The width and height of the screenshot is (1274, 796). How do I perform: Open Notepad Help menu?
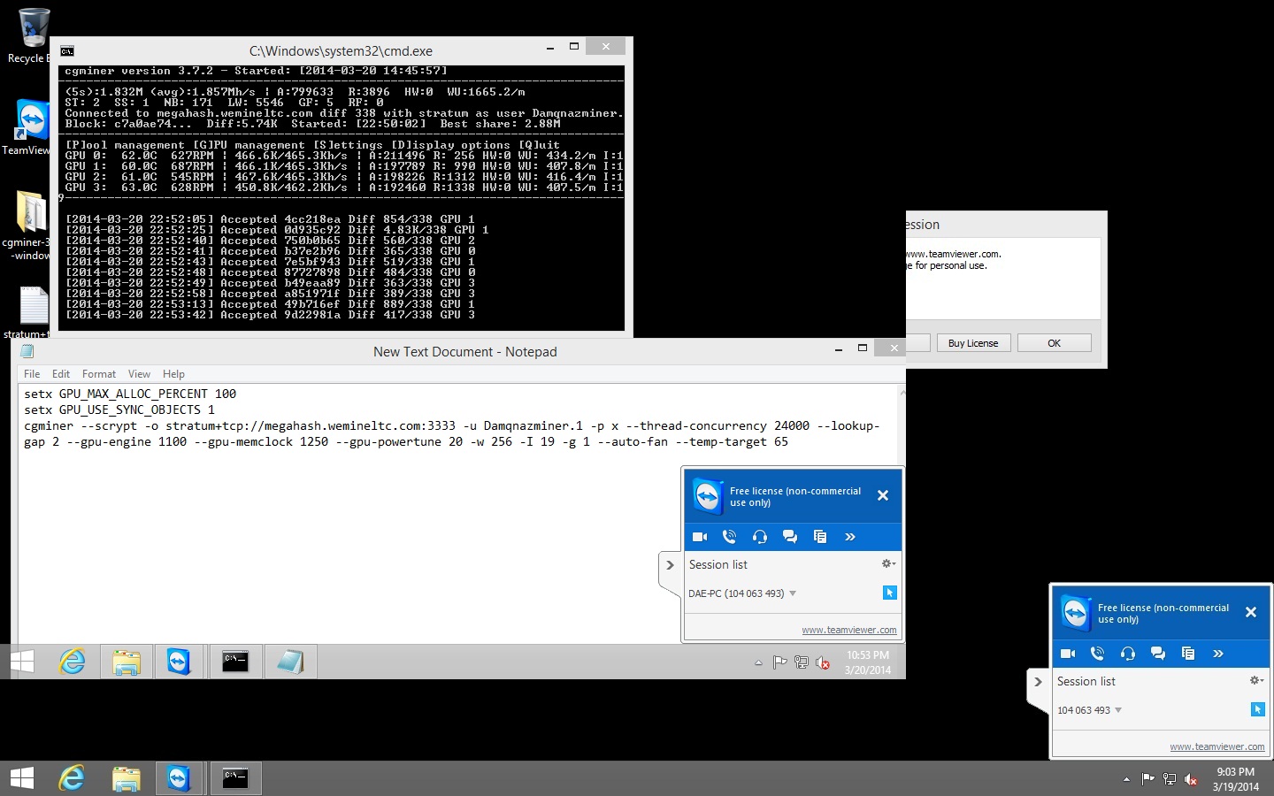click(x=173, y=374)
